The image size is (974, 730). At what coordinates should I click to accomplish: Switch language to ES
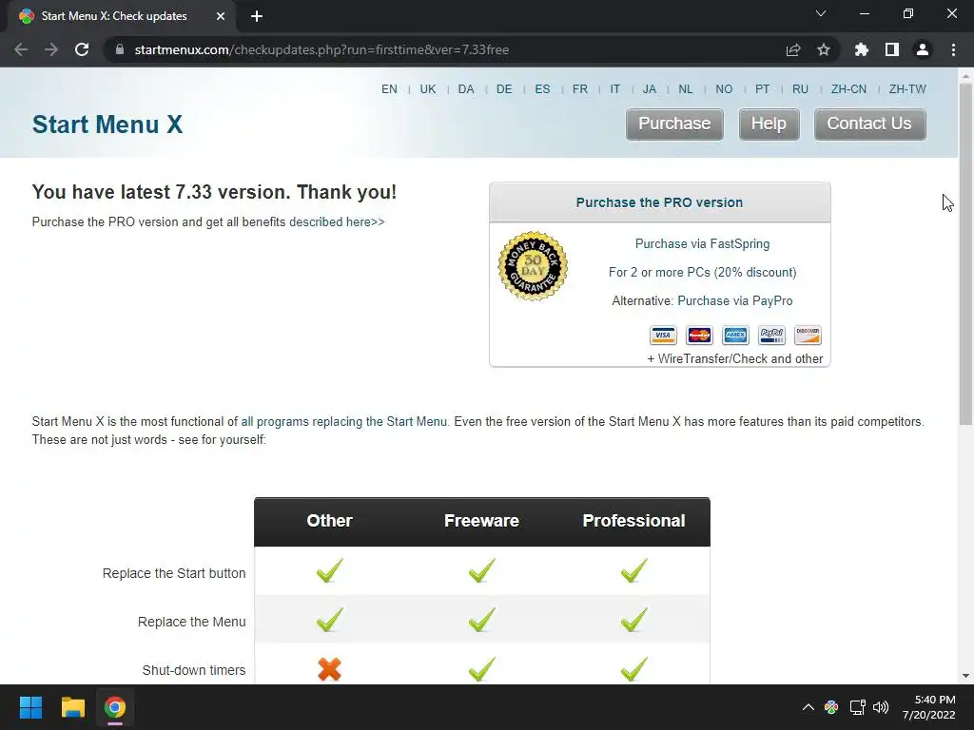point(542,89)
